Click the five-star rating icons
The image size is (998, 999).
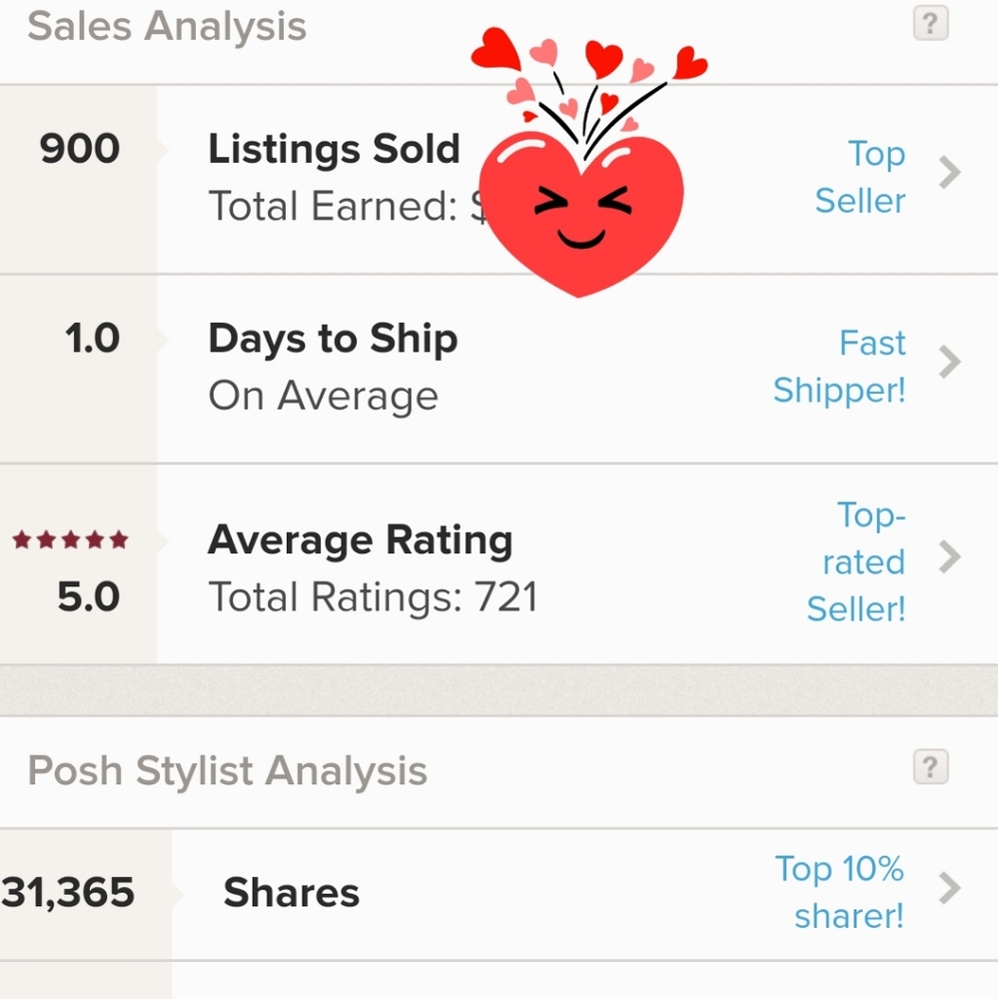[71, 540]
